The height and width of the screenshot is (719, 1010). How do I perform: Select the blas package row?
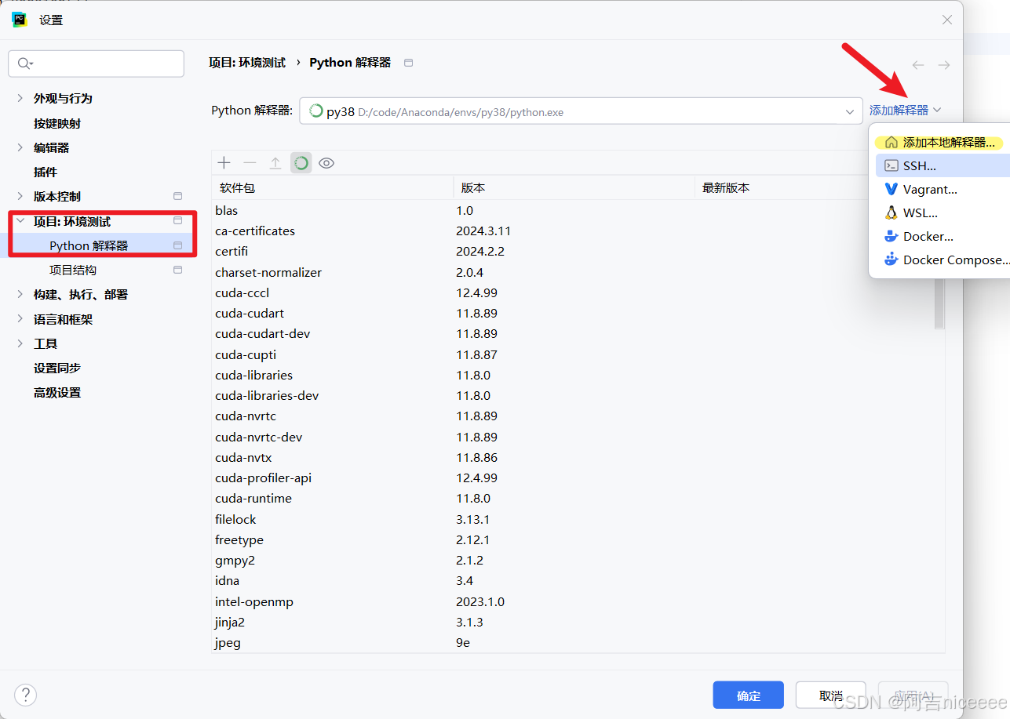click(572, 210)
